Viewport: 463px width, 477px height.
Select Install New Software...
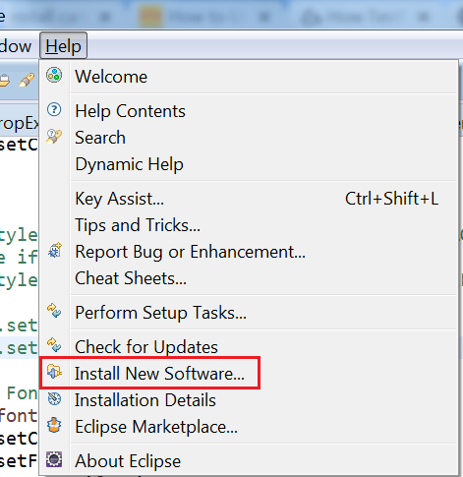248,373
